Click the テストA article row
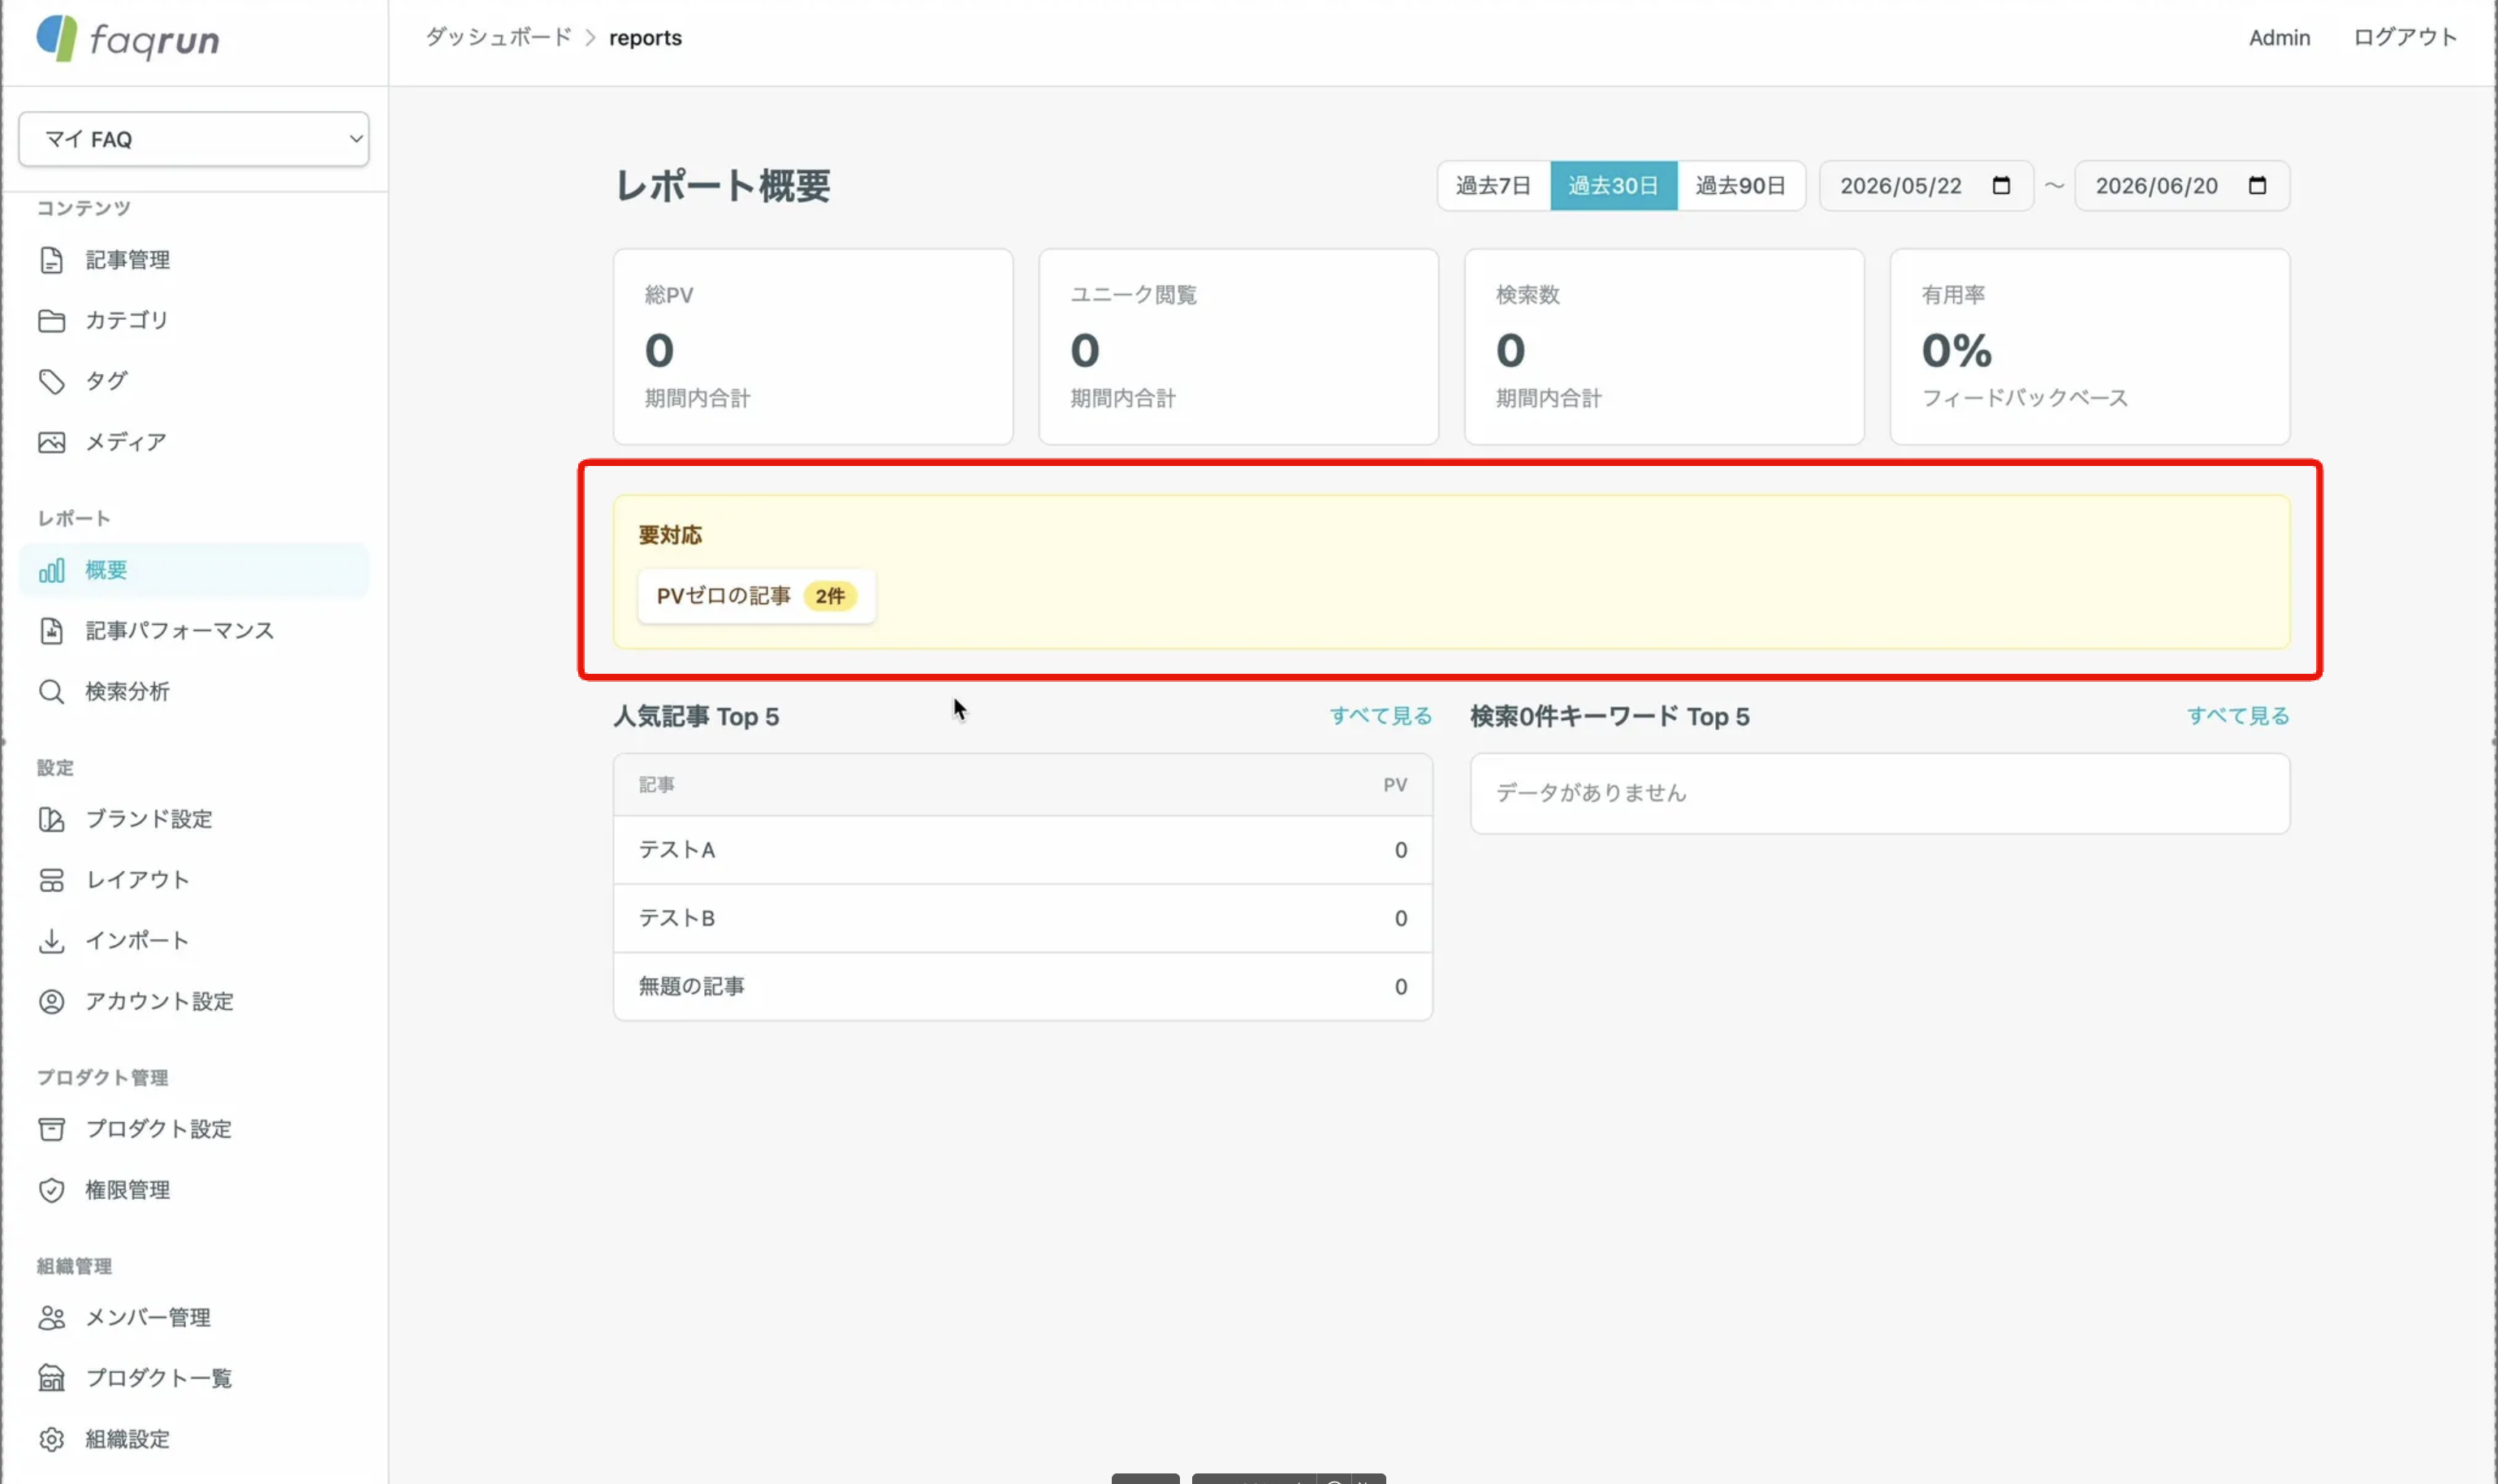Viewport: 2498px width, 1484px height. 1022,850
